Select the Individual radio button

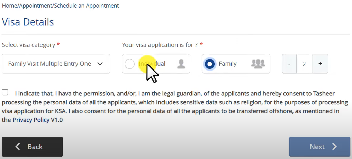(129, 64)
